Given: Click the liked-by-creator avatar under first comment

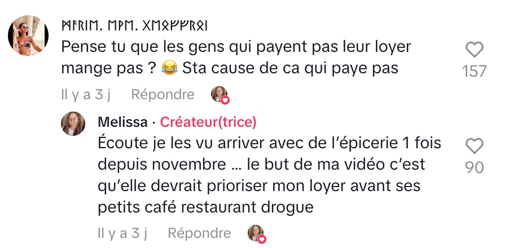Looking at the screenshot, I should 219,94.
